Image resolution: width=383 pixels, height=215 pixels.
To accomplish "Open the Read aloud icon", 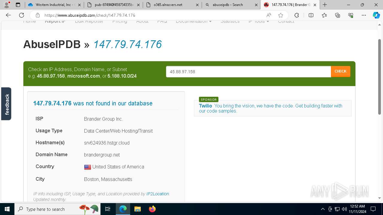I will 269,15.
